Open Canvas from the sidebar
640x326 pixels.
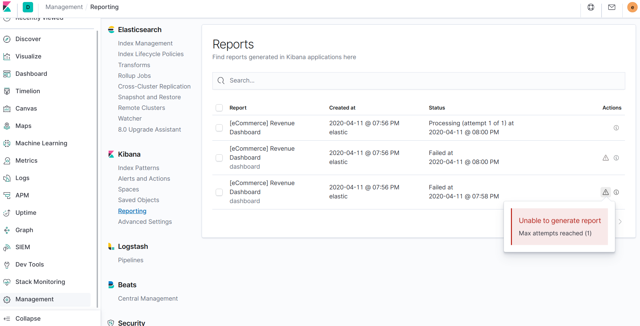pyautogui.click(x=26, y=108)
